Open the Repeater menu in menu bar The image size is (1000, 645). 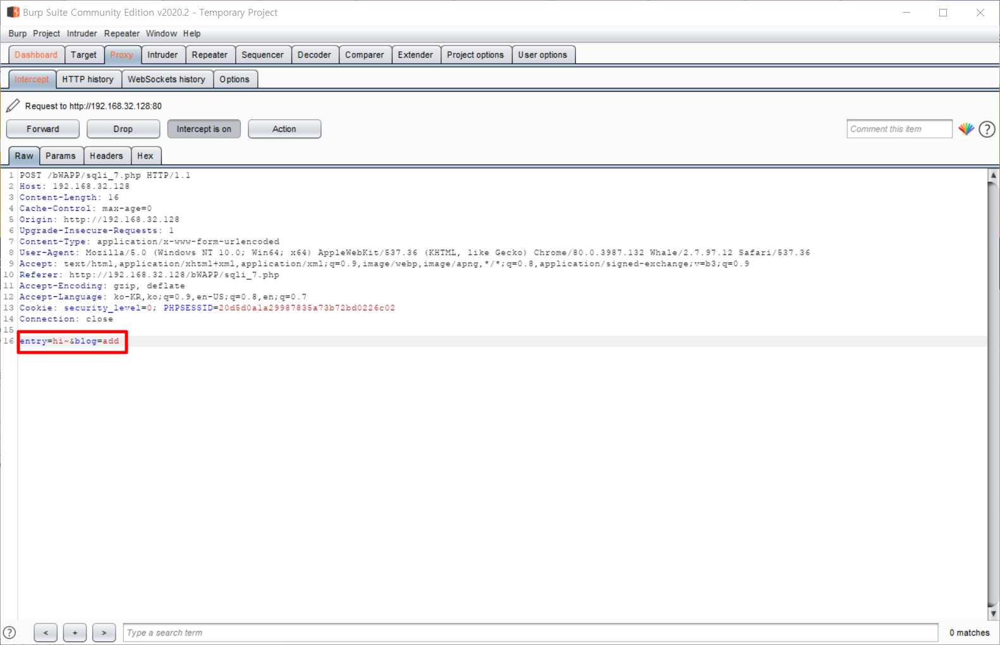[122, 33]
